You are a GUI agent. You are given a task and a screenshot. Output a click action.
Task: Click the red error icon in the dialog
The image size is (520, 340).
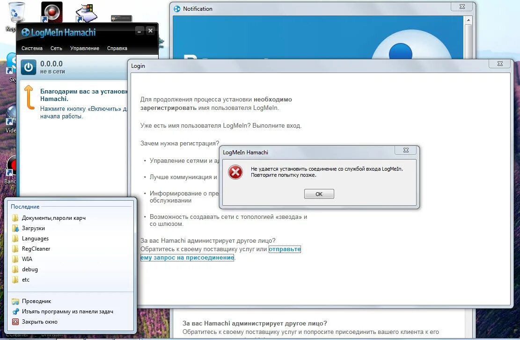pos(235,172)
